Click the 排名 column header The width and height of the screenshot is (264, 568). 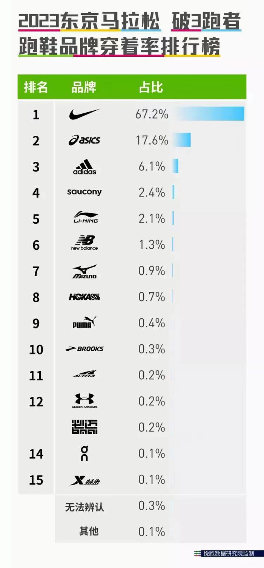[x=36, y=87]
